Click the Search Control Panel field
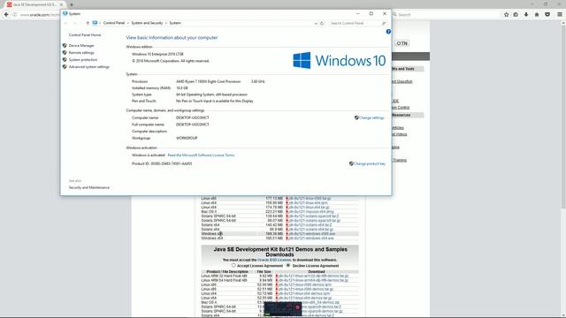 point(356,23)
